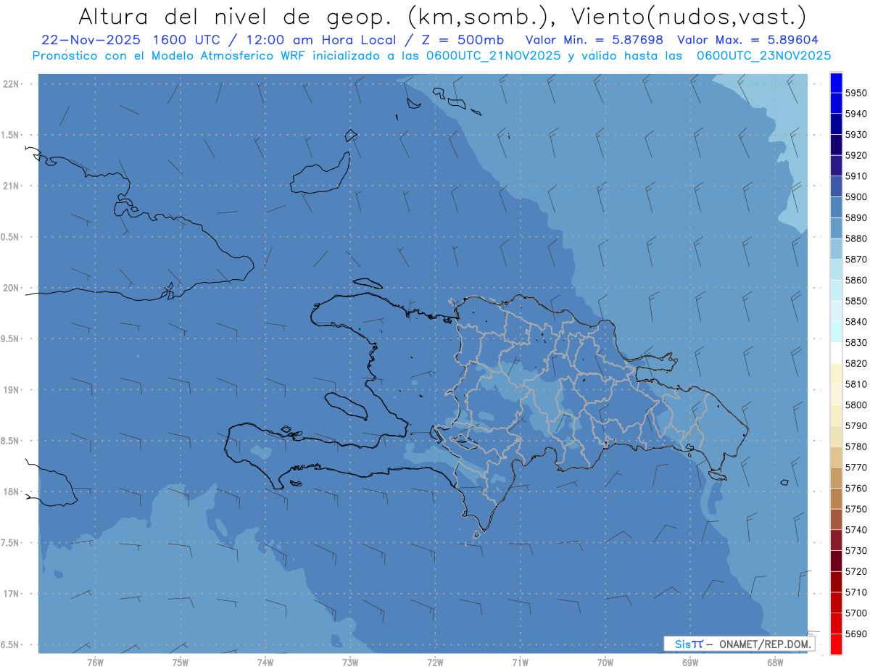Click the 20N latitude axis label
The height and width of the screenshot is (672, 870).
11,288
